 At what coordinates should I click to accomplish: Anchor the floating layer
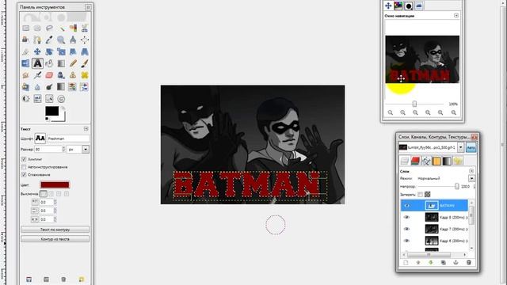point(456,263)
